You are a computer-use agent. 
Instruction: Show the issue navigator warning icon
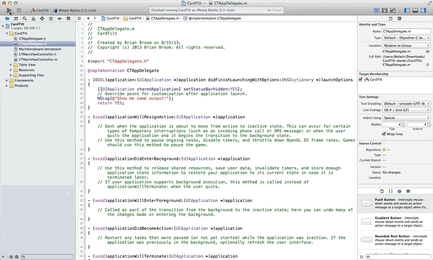33,19
